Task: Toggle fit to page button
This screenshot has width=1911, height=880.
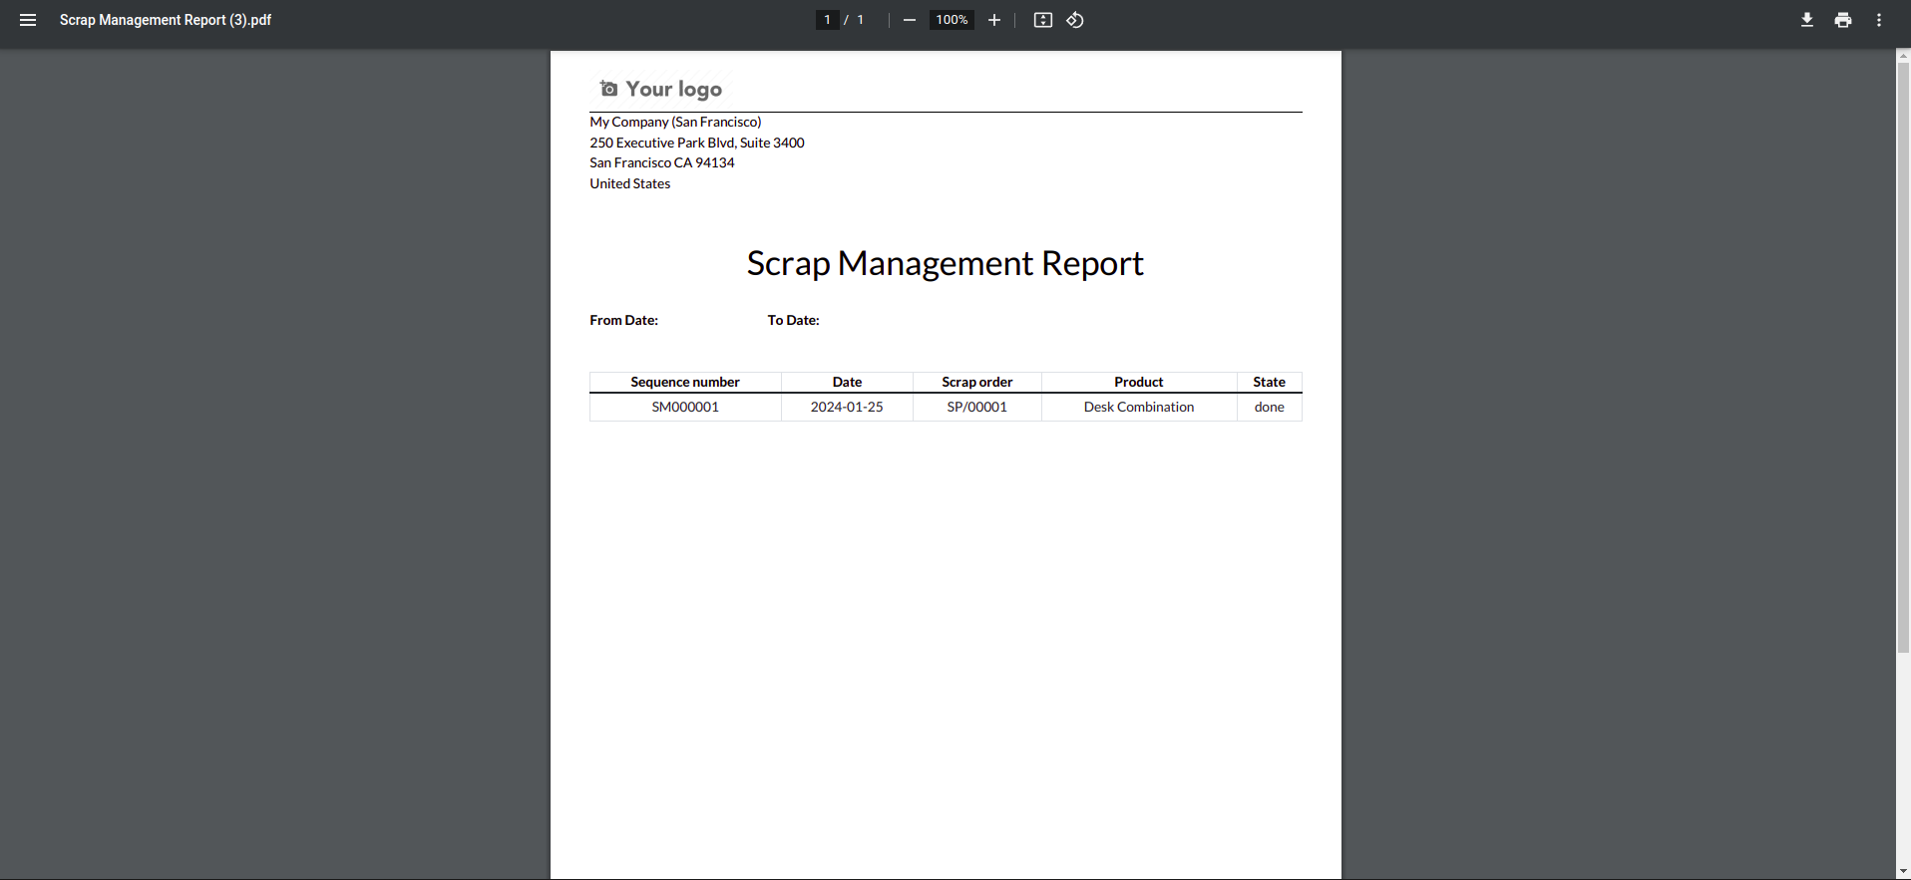Action: (1042, 20)
